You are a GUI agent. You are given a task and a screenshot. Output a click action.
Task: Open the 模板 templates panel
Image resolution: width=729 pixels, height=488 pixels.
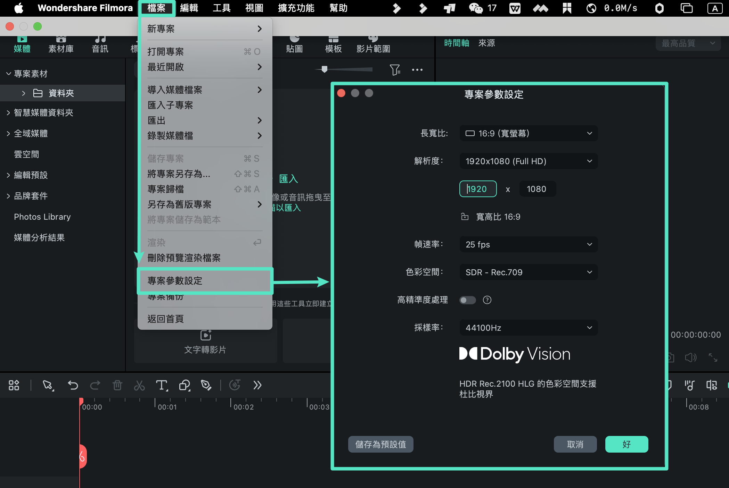[x=333, y=44]
